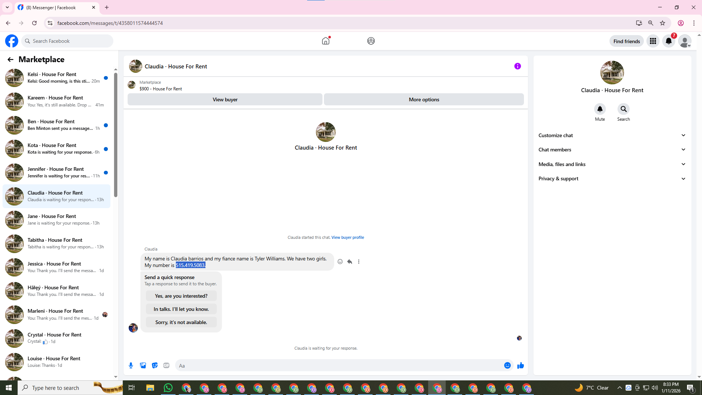702x395 pixels.
Task: Open Chrome profile icon
Action: [x=681, y=23]
